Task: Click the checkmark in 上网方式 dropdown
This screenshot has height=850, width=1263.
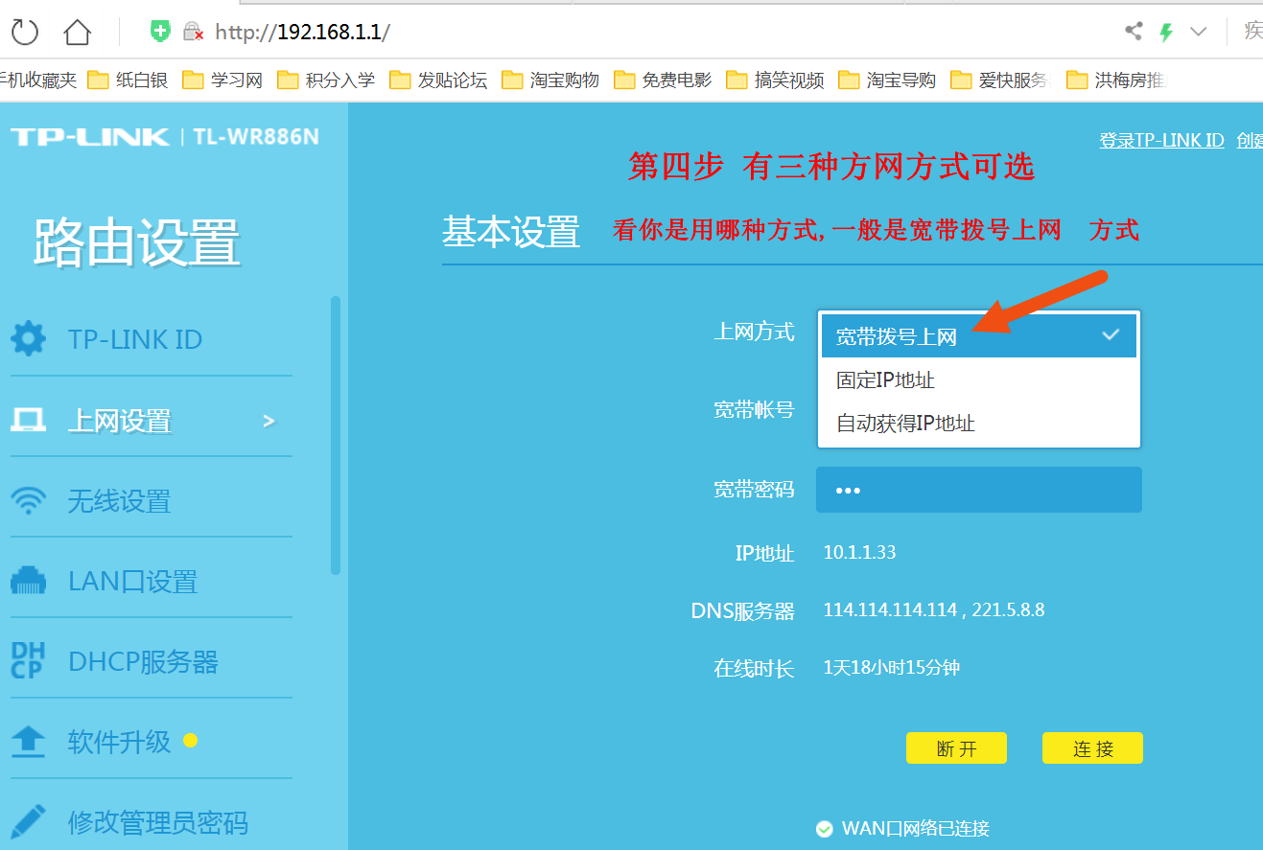Action: 1111,335
